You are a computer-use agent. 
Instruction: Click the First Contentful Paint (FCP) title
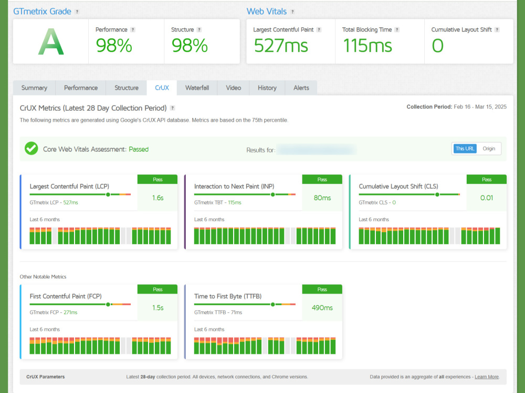[66, 297]
